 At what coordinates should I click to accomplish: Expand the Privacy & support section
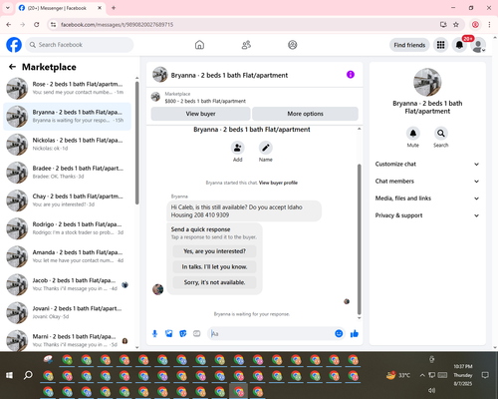pos(427,215)
